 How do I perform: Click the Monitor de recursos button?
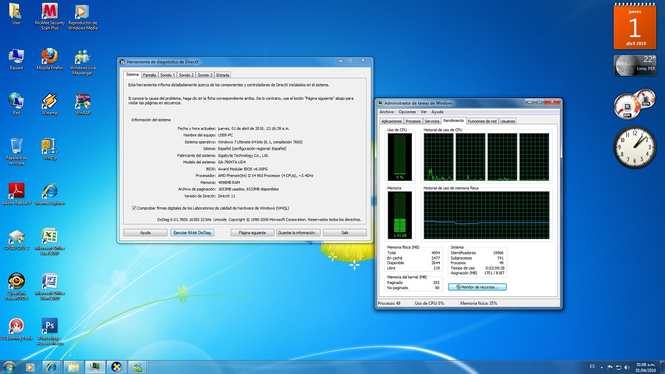[477, 287]
